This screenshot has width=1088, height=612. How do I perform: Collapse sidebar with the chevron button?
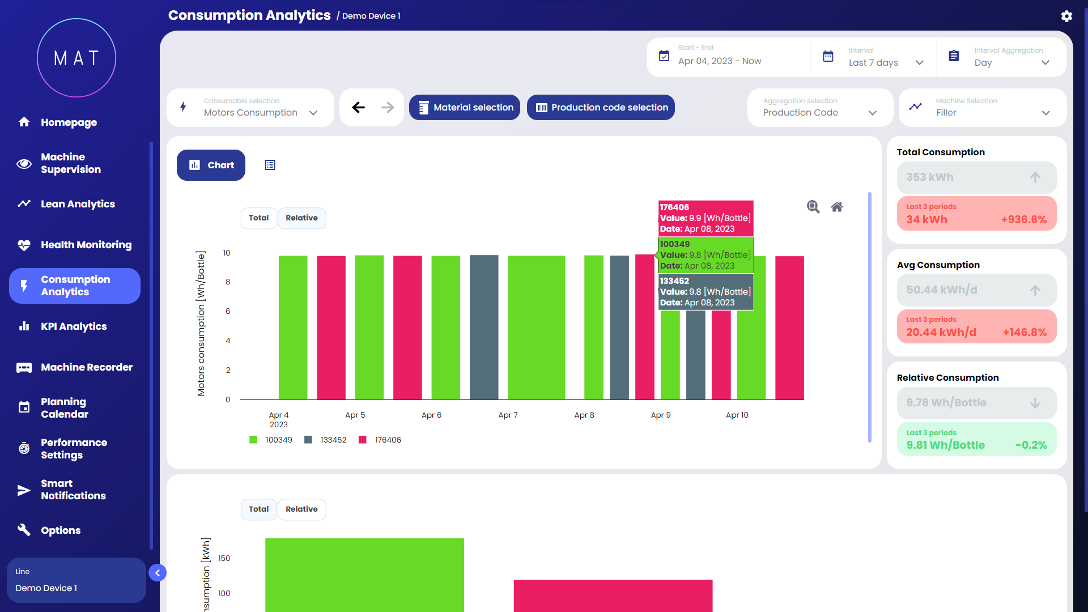(x=158, y=573)
